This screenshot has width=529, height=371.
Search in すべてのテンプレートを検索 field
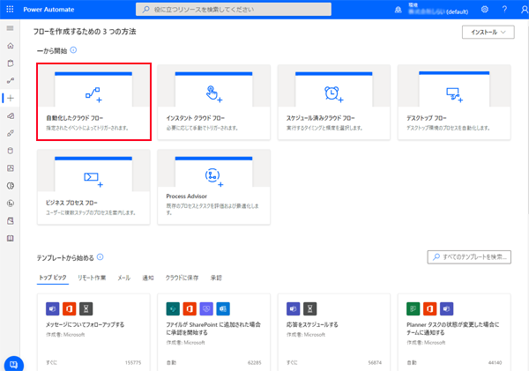469,257
